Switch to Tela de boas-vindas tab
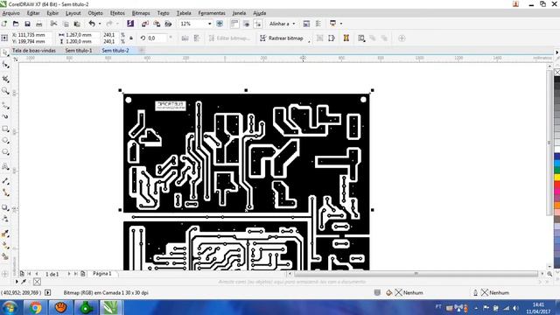Viewport: 560px width, 315px height. tap(34, 51)
